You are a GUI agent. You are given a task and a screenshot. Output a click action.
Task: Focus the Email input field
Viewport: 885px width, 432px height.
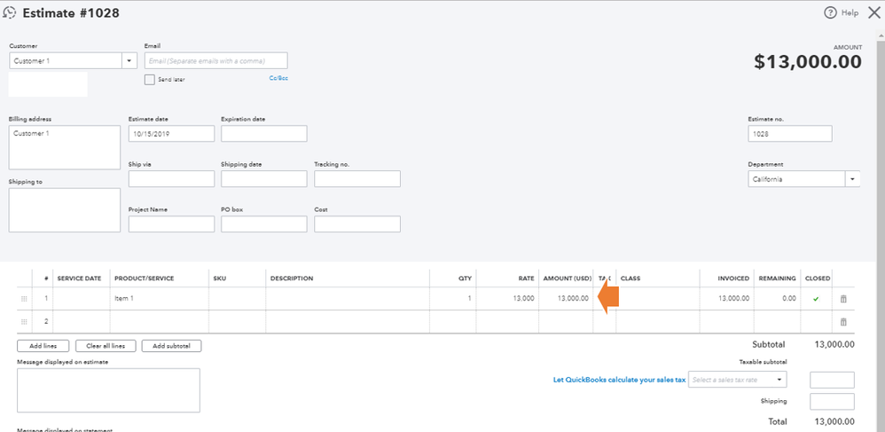216,60
